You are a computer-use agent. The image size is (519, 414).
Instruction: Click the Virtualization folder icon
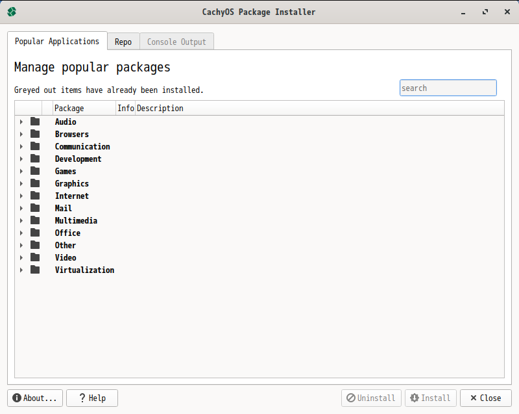click(35, 270)
